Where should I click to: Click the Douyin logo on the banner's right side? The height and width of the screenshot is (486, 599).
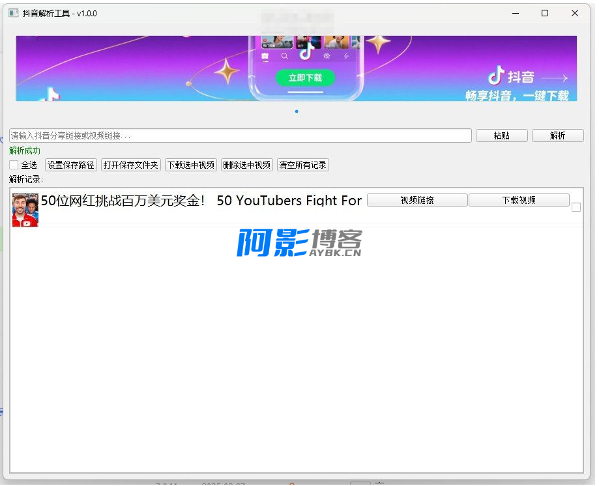coord(497,76)
